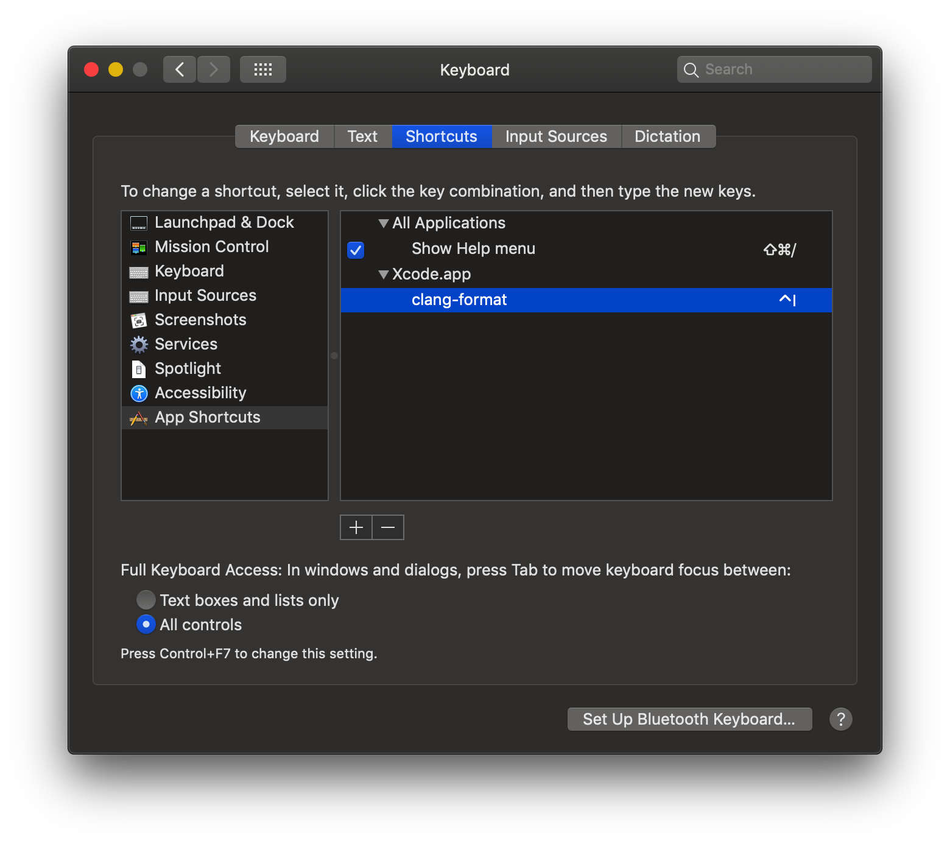Select the App Shortcuts category icon
The height and width of the screenshot is (844, 950).
139,418
